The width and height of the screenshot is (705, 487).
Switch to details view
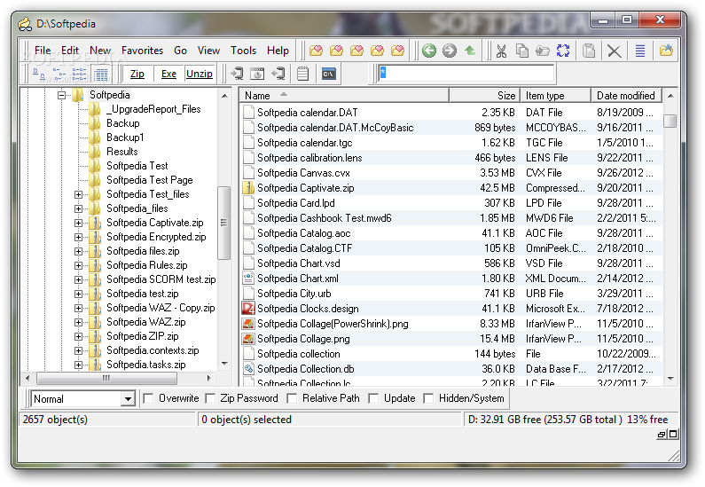click(100, 74)
